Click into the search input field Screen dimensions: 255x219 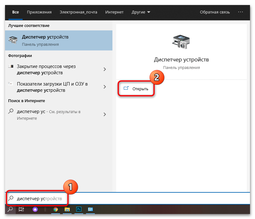coord(126,199)
